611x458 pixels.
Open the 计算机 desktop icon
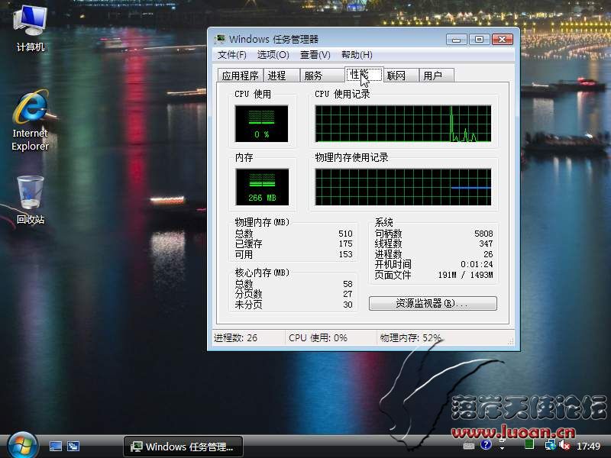point(30,29)
